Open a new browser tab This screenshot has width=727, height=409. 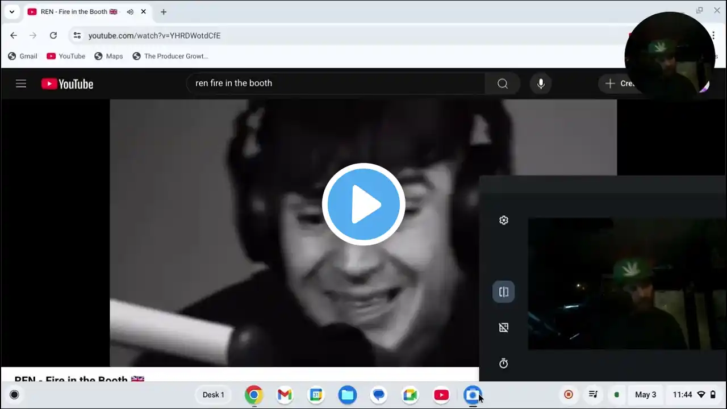coord(164,11)
